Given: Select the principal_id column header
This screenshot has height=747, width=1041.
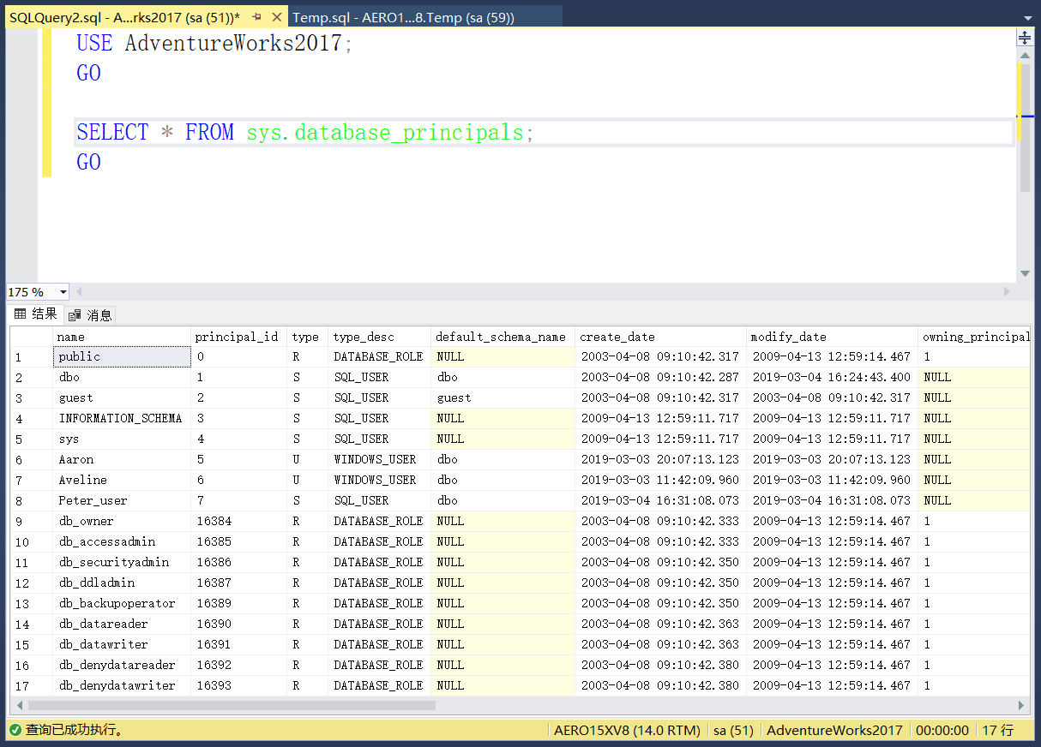Looking at the screenshot, I should pos(237,337).
